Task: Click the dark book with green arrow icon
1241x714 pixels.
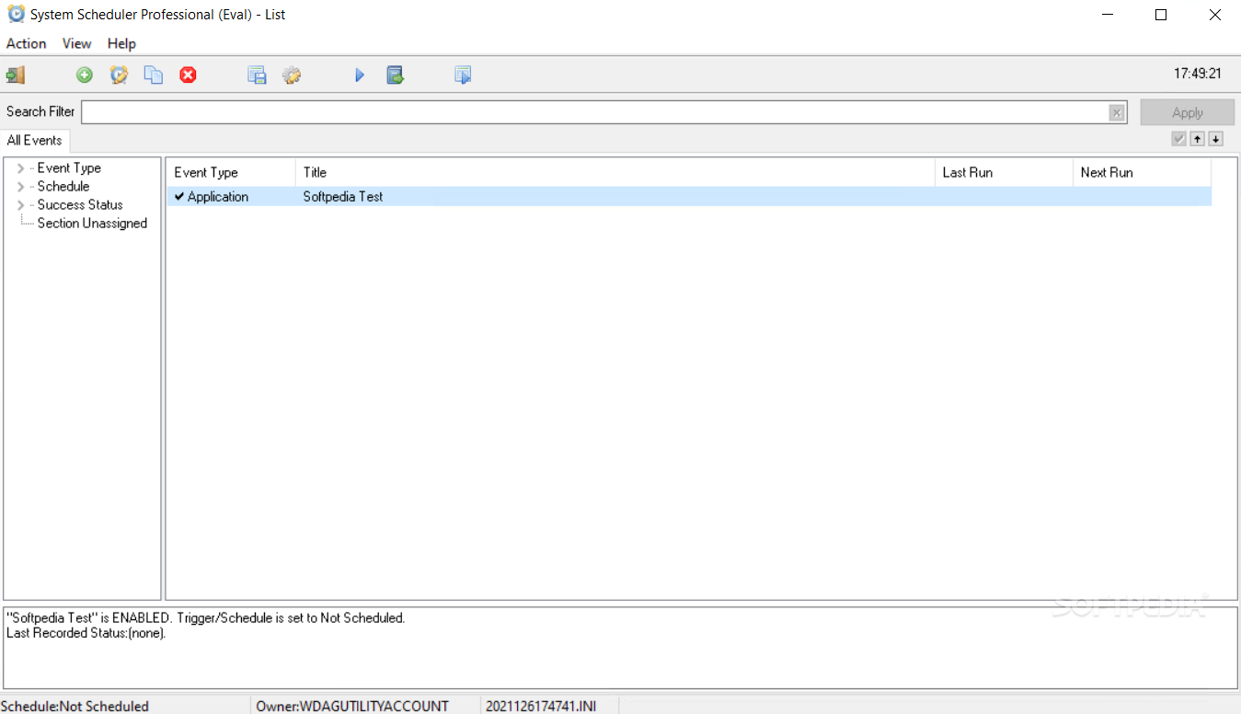Action: click(396, 75)
